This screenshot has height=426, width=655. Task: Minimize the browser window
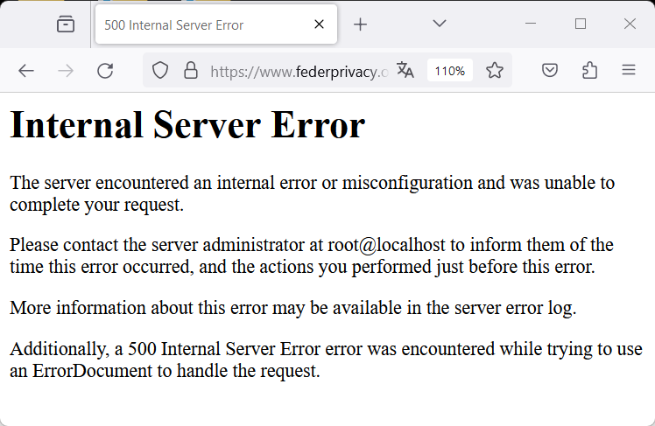click(532, 24)
